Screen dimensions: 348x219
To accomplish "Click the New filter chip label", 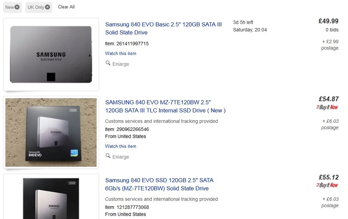I will point(9,7).
